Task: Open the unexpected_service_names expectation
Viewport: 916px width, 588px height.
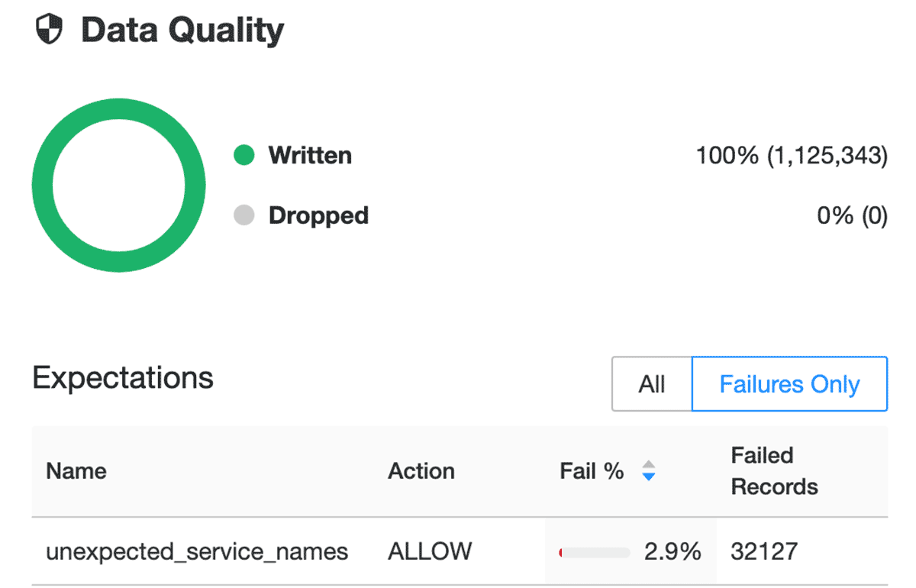Action: (x=197, y=551)
